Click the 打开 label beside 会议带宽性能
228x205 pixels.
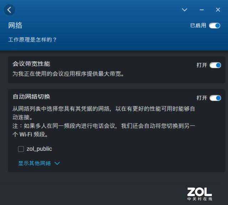(202, 65)
